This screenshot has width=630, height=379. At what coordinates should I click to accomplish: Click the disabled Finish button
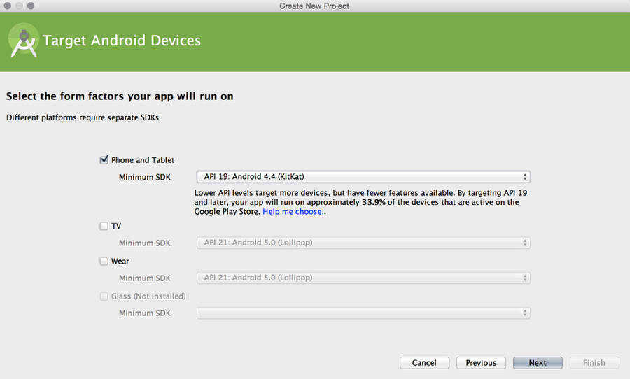point(594,362)
